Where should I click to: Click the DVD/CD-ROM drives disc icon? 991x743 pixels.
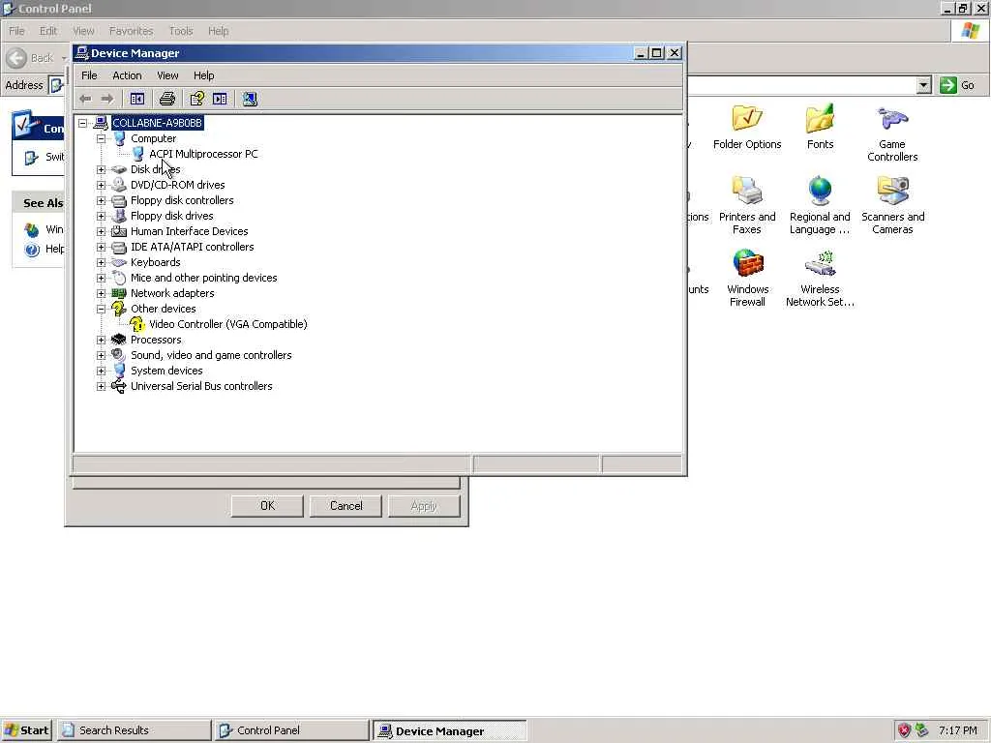click(118, 185)
